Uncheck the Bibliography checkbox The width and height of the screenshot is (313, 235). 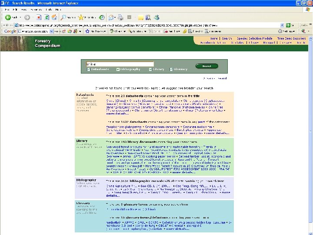[x=118, y=69]
